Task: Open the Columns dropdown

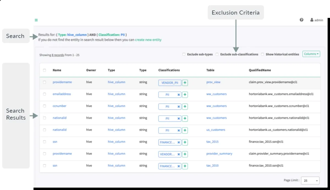Action: point(311,54)
